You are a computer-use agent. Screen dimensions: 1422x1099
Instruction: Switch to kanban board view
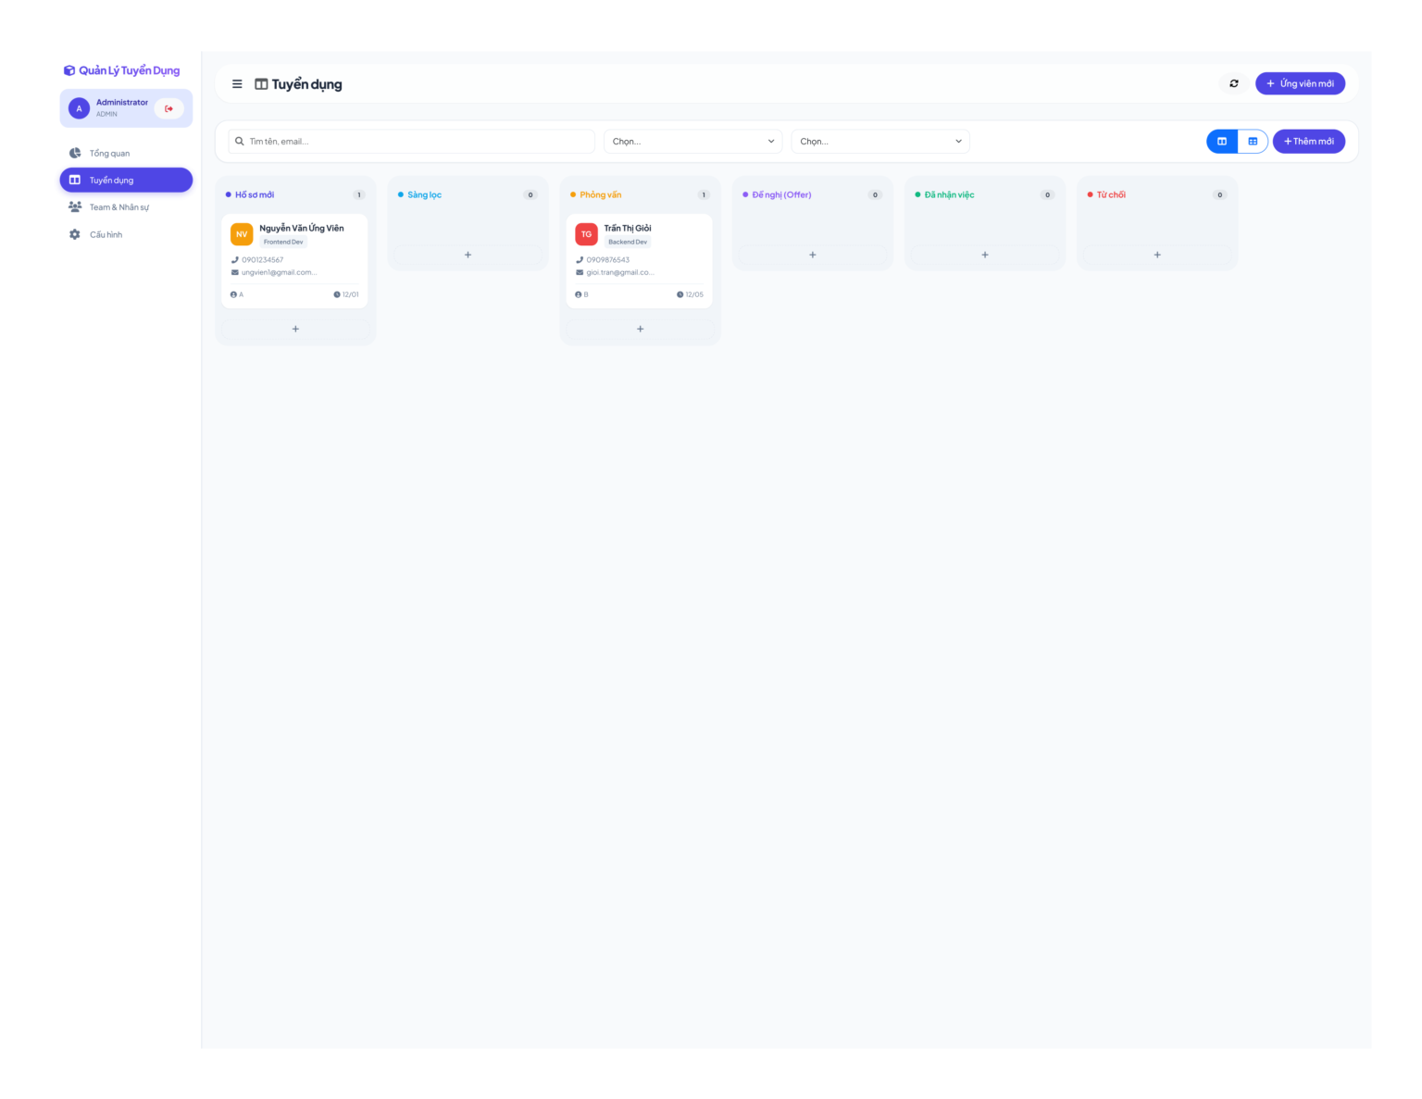point(1222,142)
